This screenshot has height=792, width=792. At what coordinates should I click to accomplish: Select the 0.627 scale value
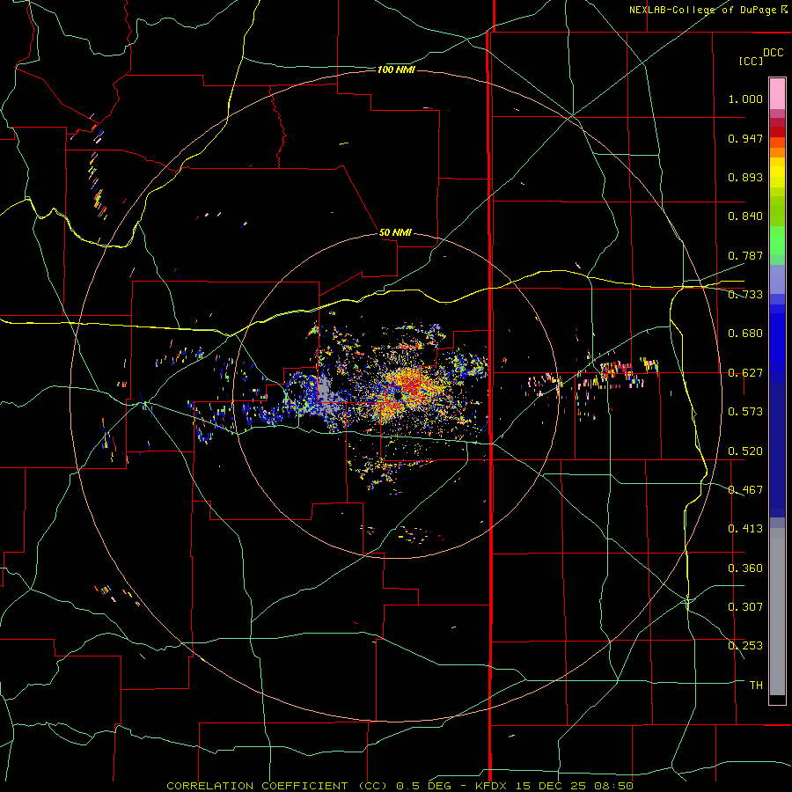[x=745, y=373]
